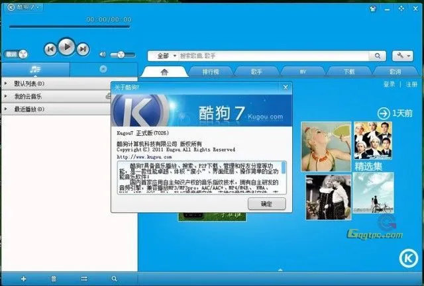Close the 关于酷狗7 dialog
This screenshot has height=286, width=424.
286,87
